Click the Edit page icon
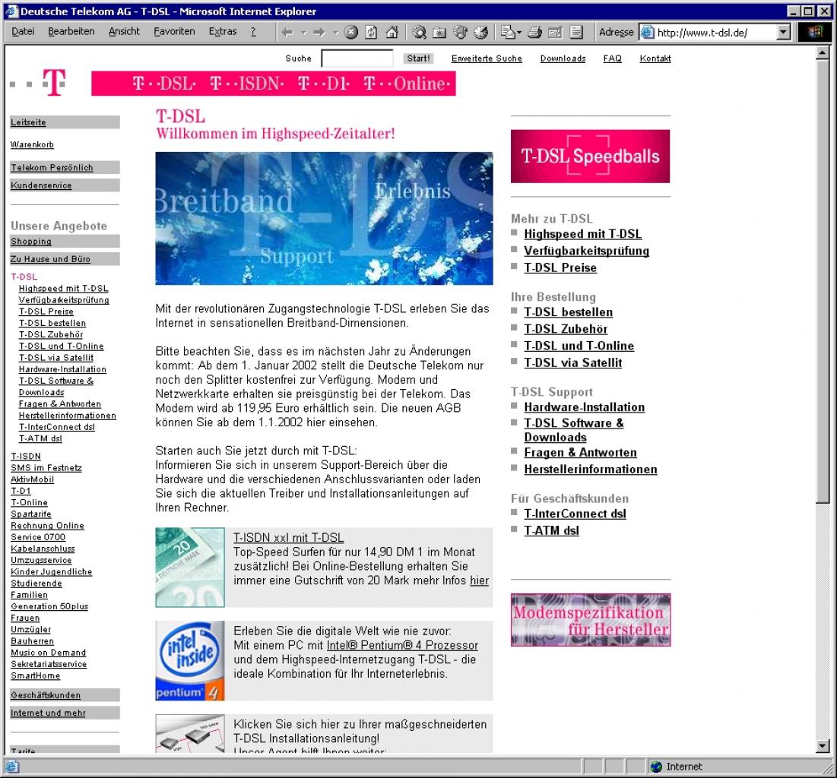Image resolution: width=837 pixels, height=778 pixels. coord(555,33)
